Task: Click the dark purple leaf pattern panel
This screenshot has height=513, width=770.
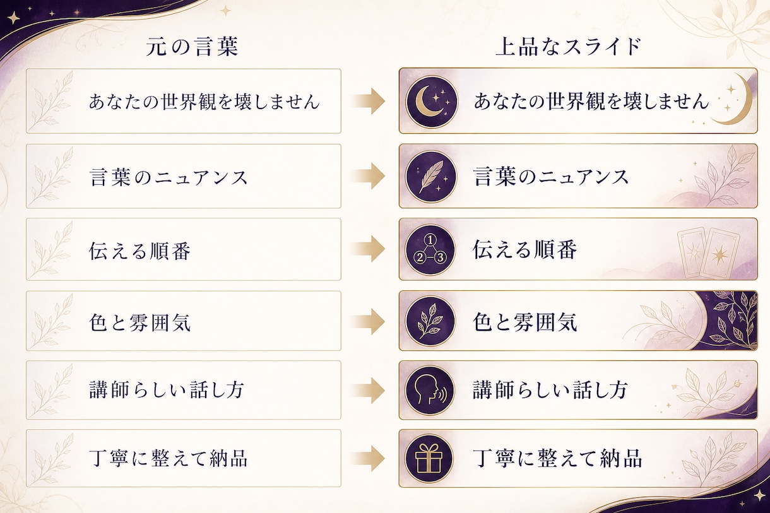Action: point(728,321)
